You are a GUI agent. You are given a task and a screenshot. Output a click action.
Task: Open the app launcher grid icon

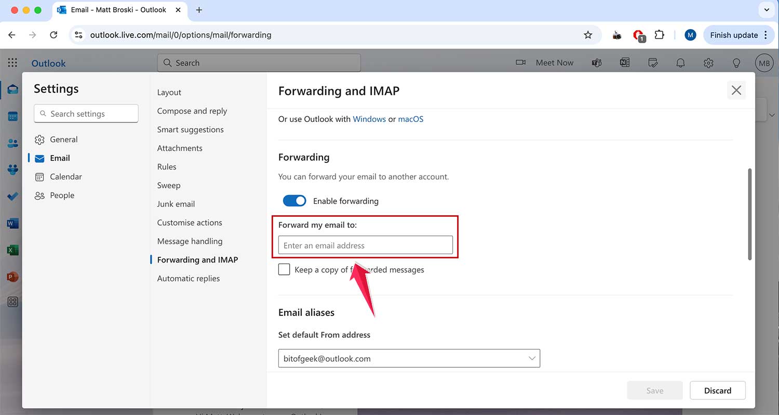point(12,62)
